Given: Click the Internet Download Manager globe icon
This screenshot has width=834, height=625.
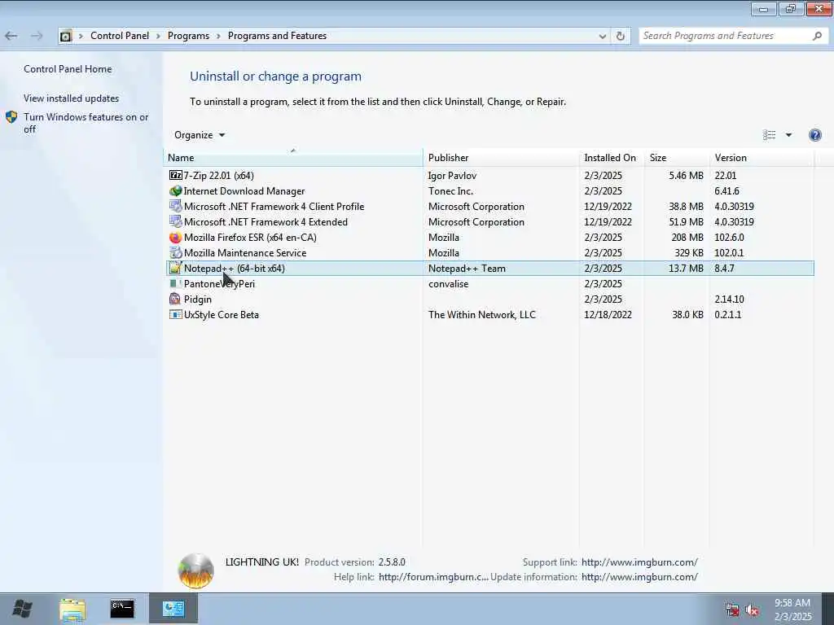Looking at the screenshot, I should click(x=176, y=190).
